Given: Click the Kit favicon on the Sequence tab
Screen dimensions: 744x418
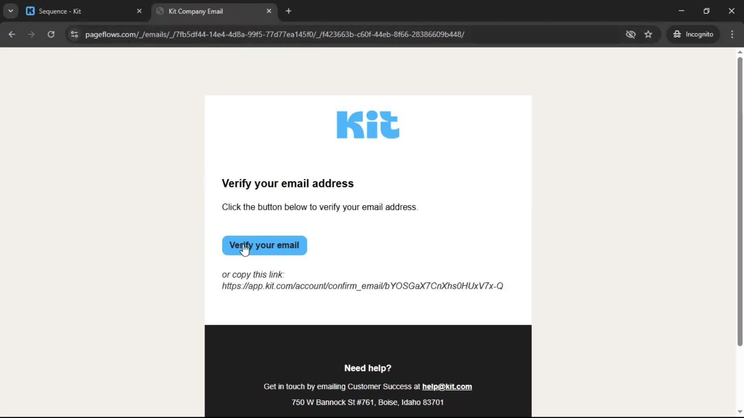Looking at the screenshot, I should click(30, 11).
